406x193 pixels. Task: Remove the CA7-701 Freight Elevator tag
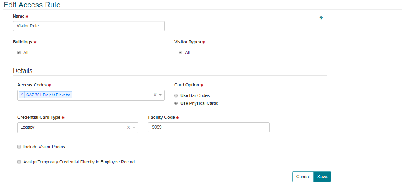coord(22,95)
